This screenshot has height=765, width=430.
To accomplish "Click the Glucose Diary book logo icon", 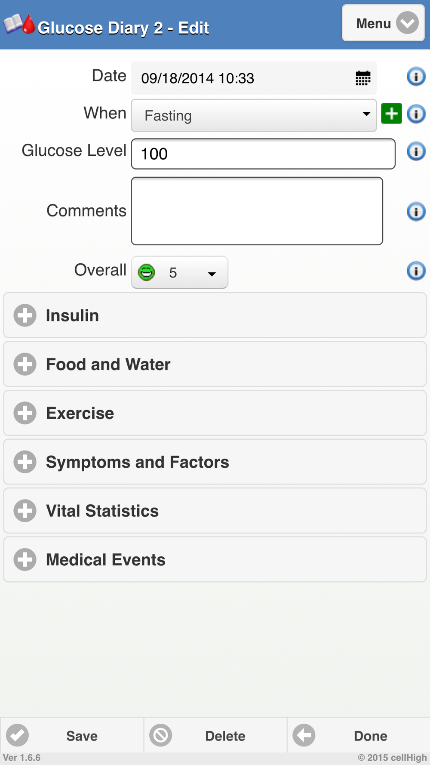I will point(19,25).
